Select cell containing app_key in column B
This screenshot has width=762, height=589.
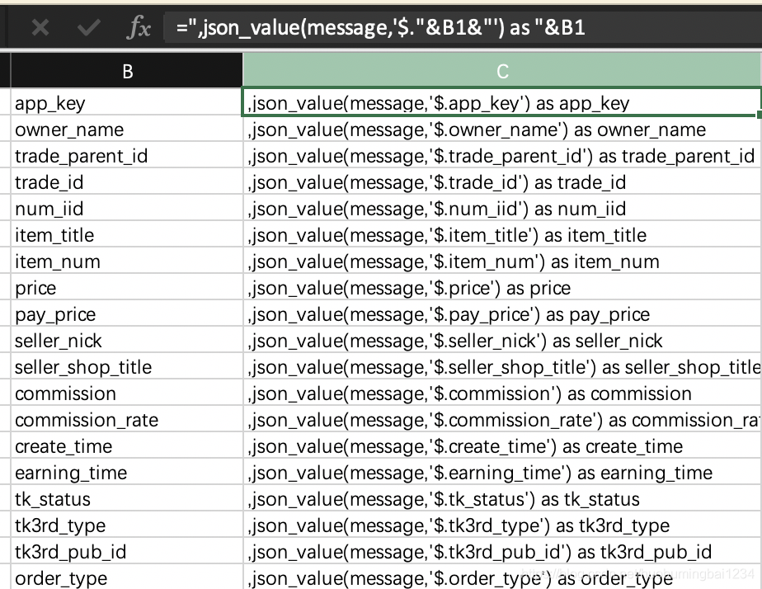point(127,102)
